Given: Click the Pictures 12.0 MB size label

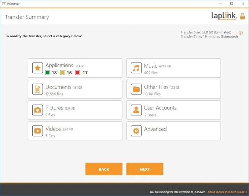Looking at the screenshot, I should pyautogui.click(x=70, y=108).
